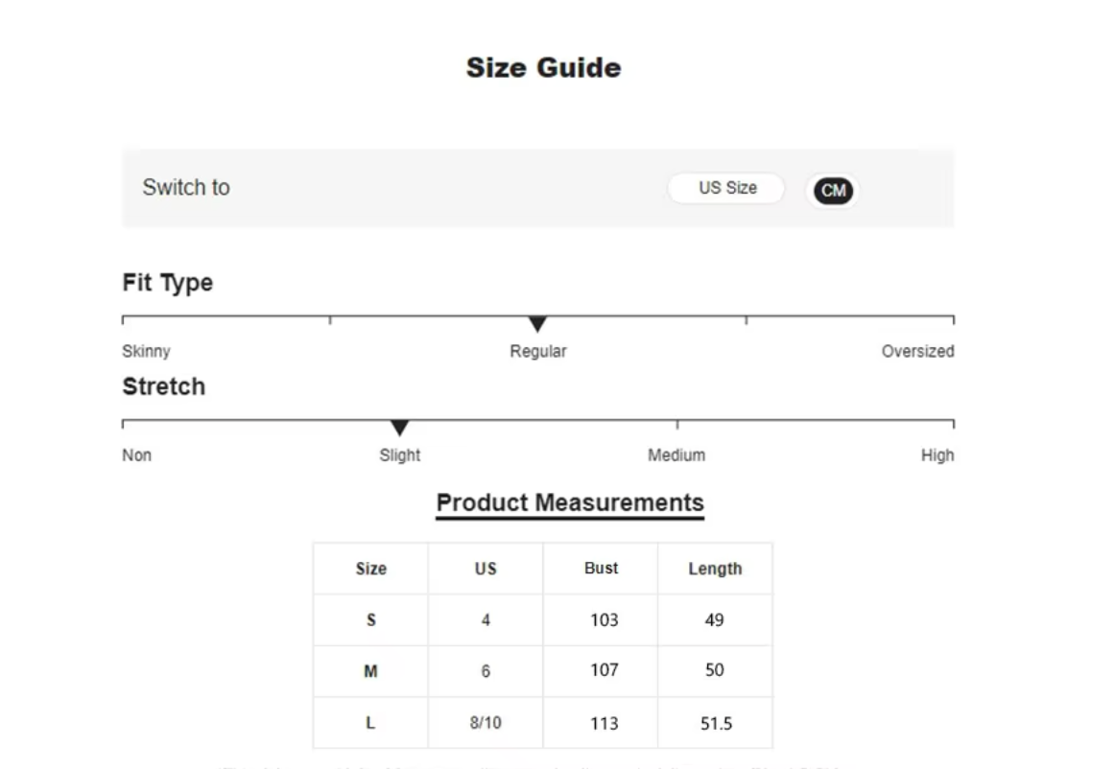Screen dimensions: 1115x769
Task: Click the Slight stretch label
Action: coord(399,454)
